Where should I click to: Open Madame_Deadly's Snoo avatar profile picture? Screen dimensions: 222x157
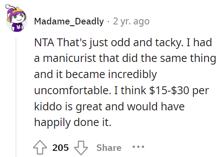(16, 18)
